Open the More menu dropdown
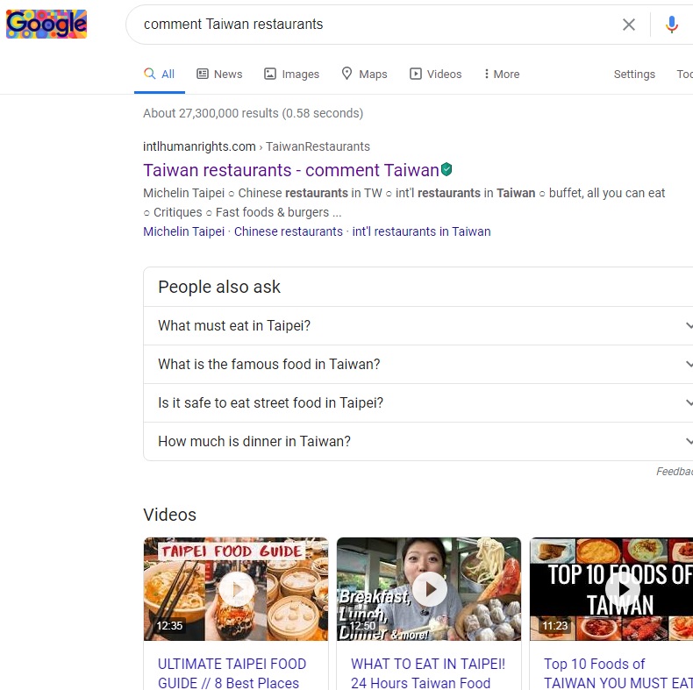This screenshot has height=690, width=693. coord(501,75)
